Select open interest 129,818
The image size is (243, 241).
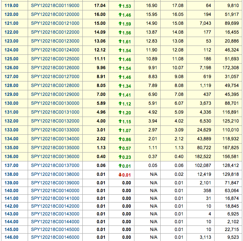(230, 174)
